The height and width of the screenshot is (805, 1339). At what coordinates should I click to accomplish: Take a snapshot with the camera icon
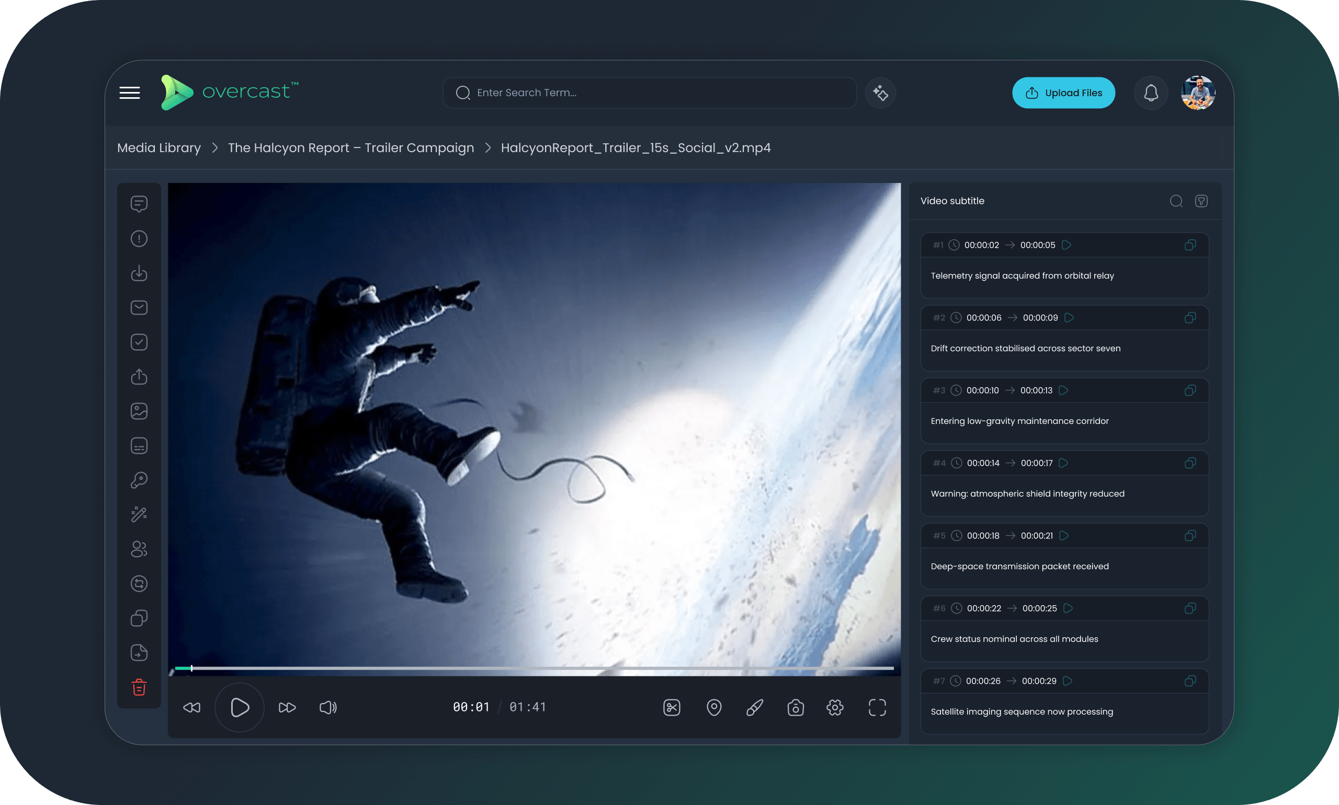(796, 707)
